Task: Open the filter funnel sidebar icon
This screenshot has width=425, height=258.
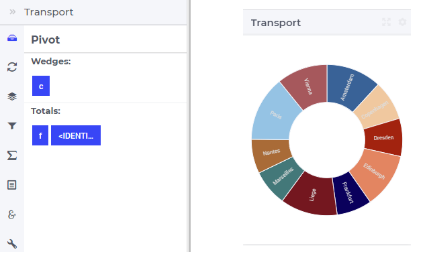Action: 12,126
